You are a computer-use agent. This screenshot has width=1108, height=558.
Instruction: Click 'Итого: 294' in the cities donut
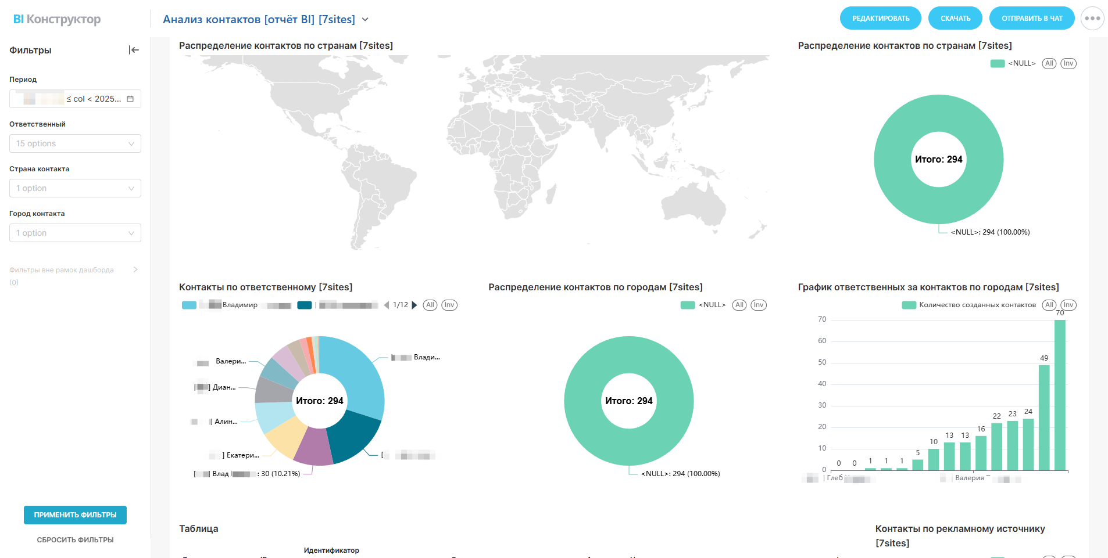629,401
